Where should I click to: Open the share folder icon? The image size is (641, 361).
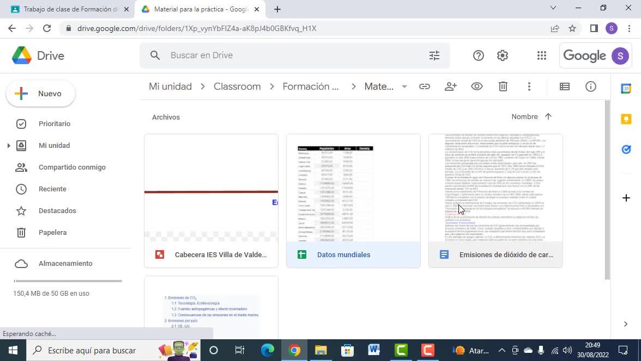click(x=450, y=86)
